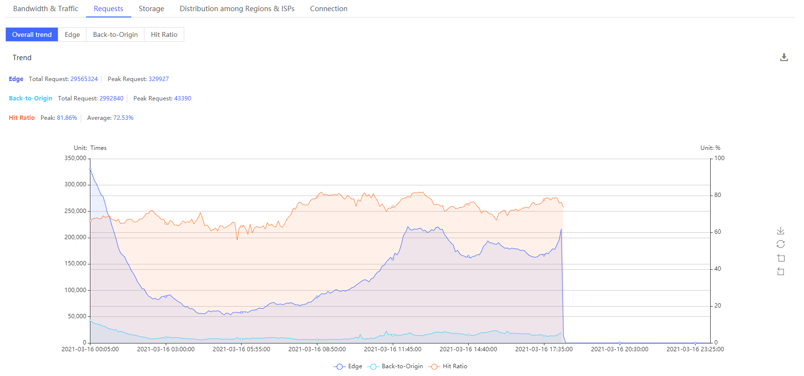Download the trend data using top-right icon
Viewport: 804px width, 376px height.
pyautogui.click(x=784, y=57)
